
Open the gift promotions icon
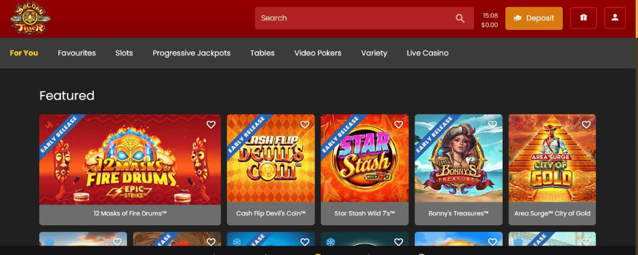coord(584,18)
